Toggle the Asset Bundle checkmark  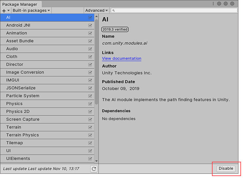pos(90,41)
